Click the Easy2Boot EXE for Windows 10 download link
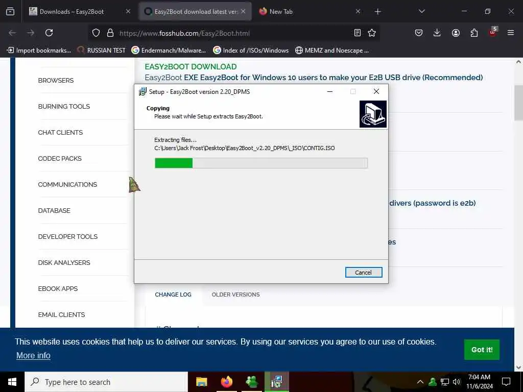 pos(314,78)
